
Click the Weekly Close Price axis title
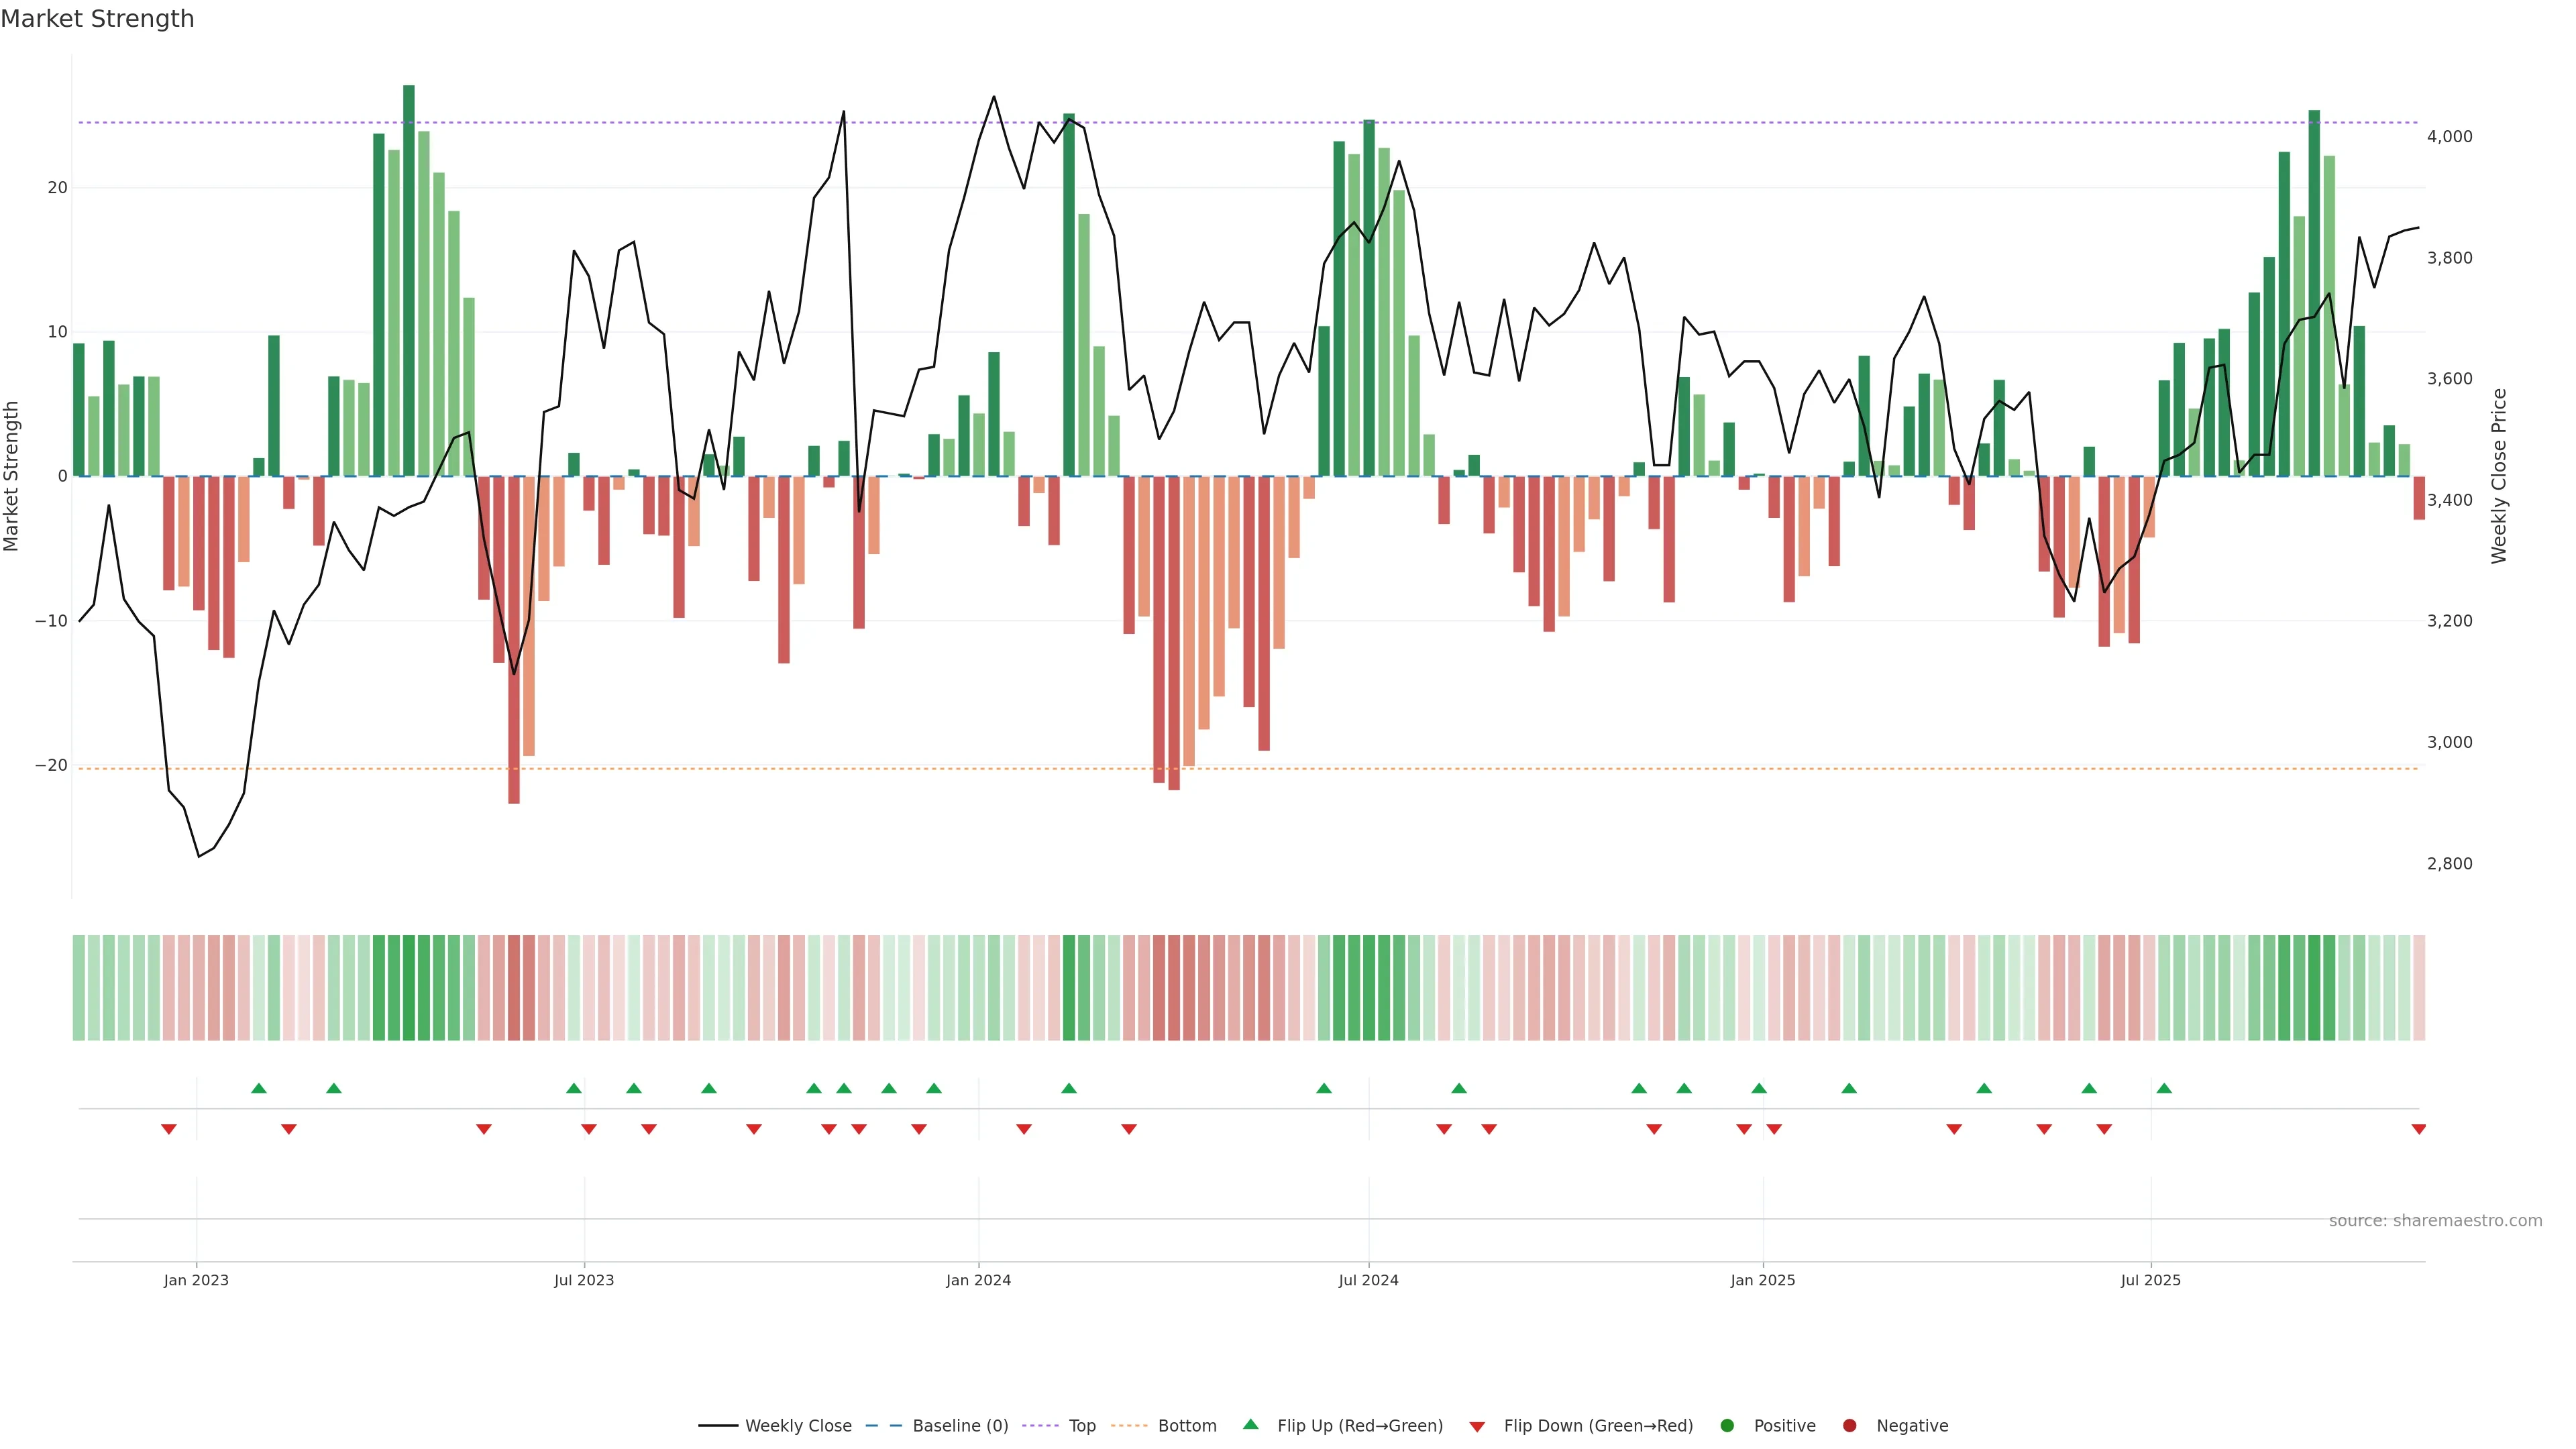2499,476
